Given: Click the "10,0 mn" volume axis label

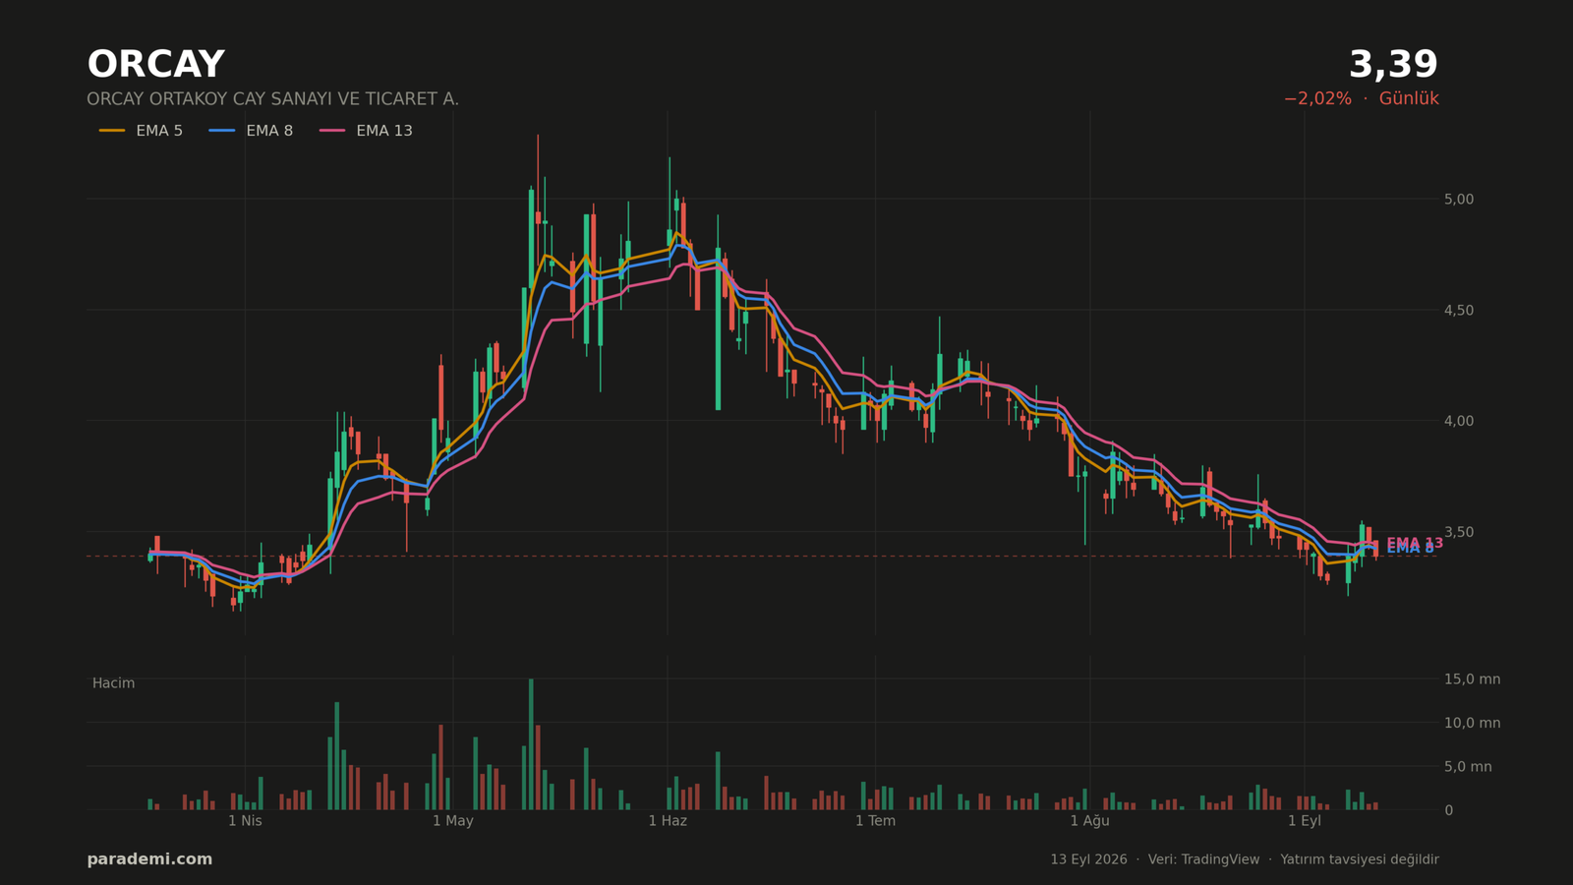Looking at the screenshot, I should [x=1472, y=723].
